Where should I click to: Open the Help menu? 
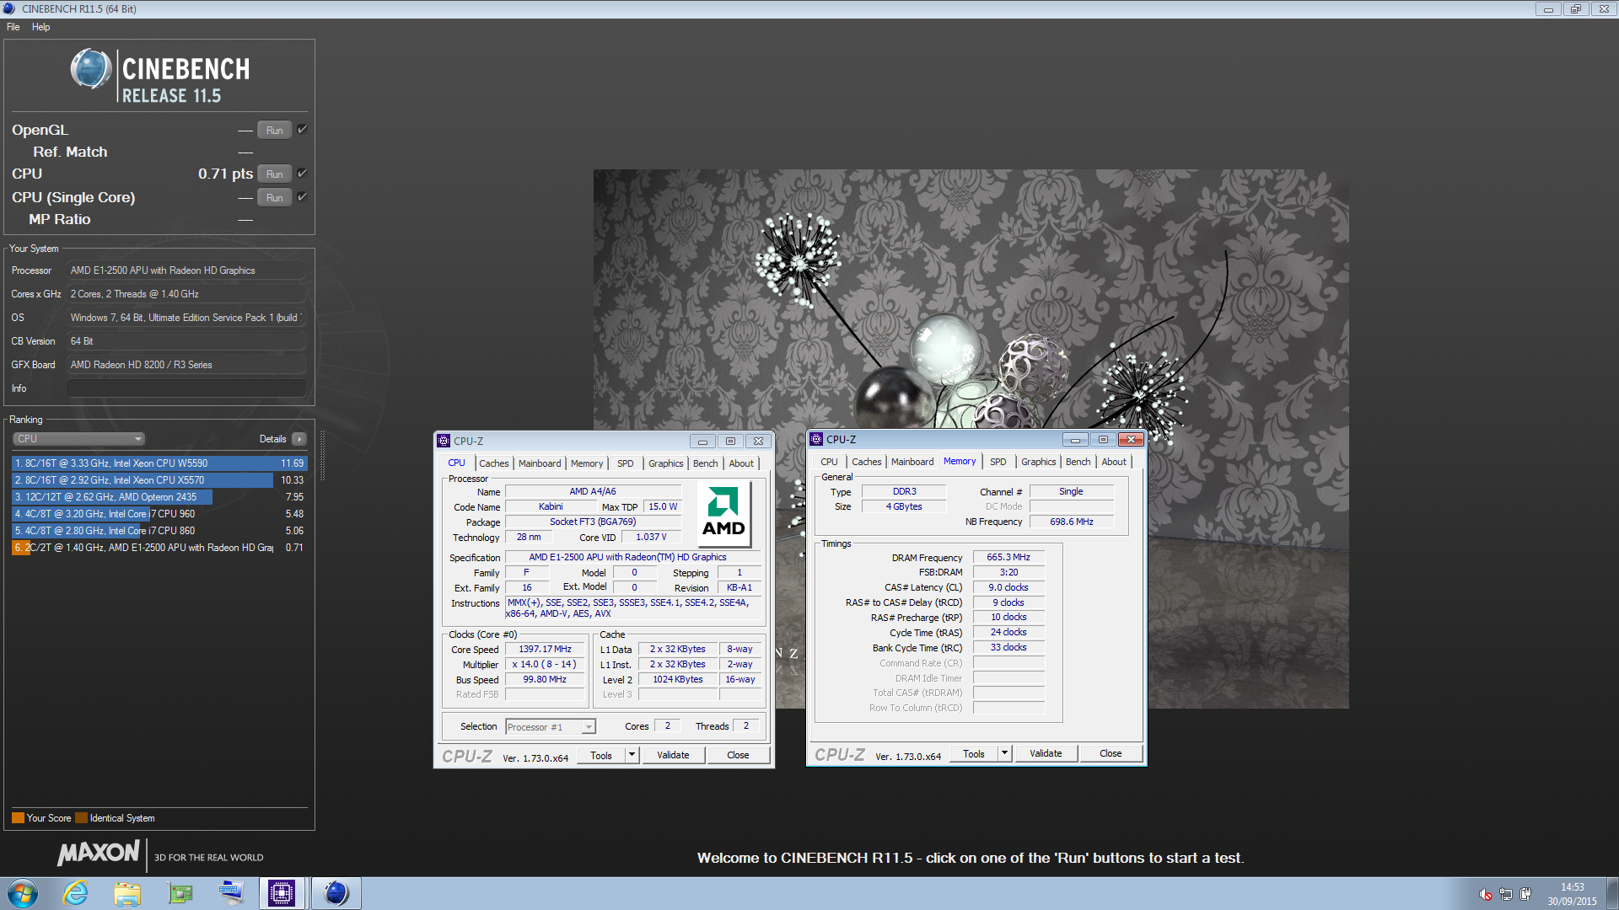click(40, 27)
